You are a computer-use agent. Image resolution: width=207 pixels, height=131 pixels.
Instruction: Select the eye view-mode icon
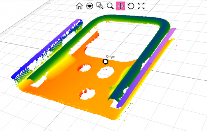89,6
